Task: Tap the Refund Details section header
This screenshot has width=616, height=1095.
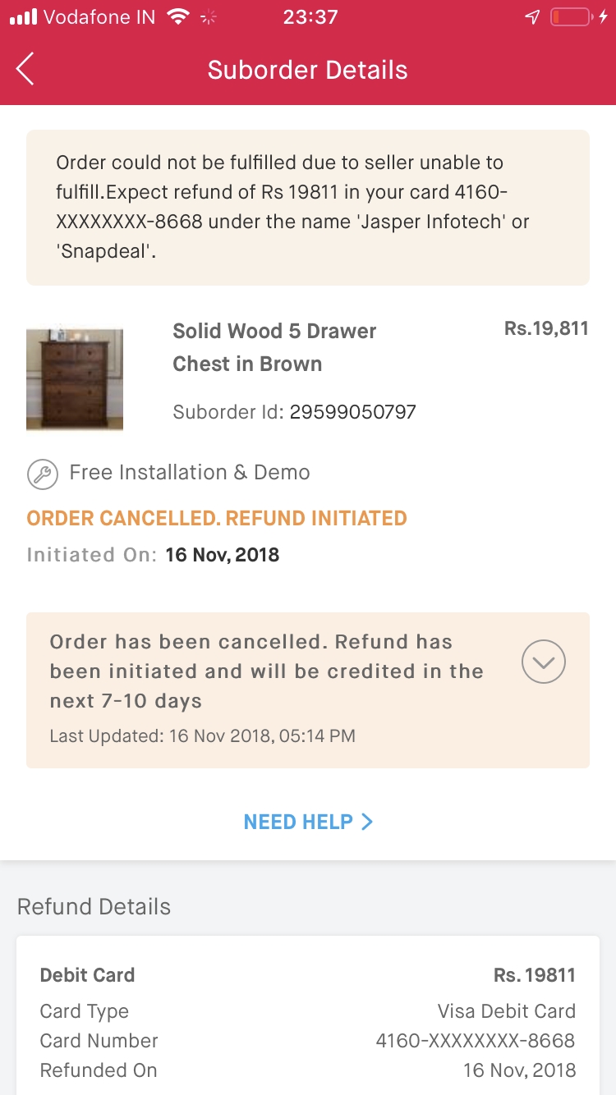Action: (94, 907)
